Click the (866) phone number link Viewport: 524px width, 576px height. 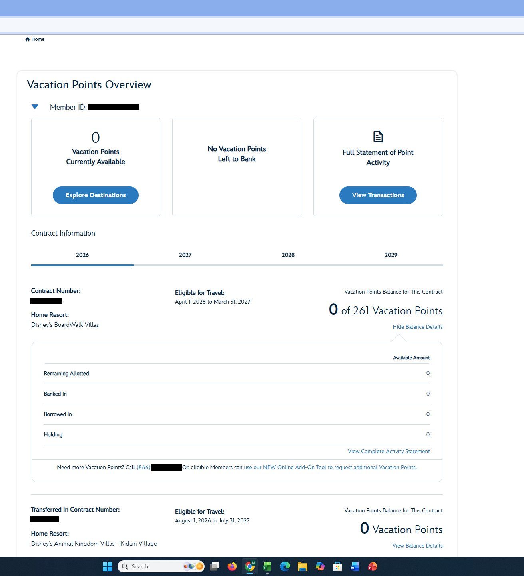(143, 467)
